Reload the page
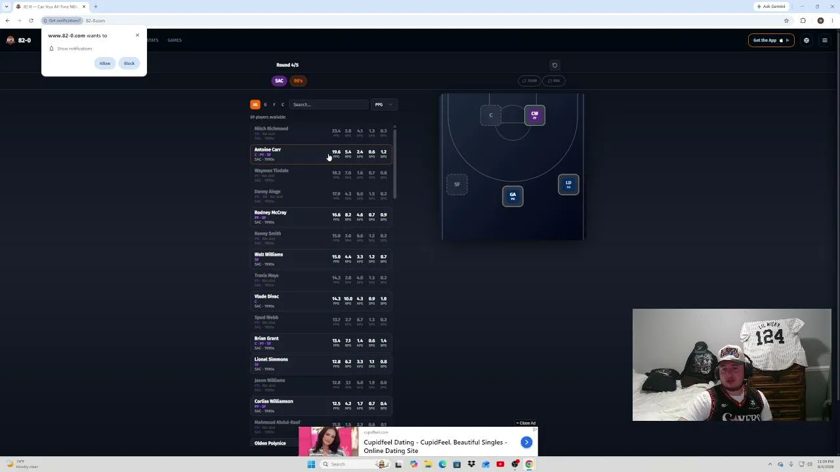The image size is (840, 472). click(31, 20)
